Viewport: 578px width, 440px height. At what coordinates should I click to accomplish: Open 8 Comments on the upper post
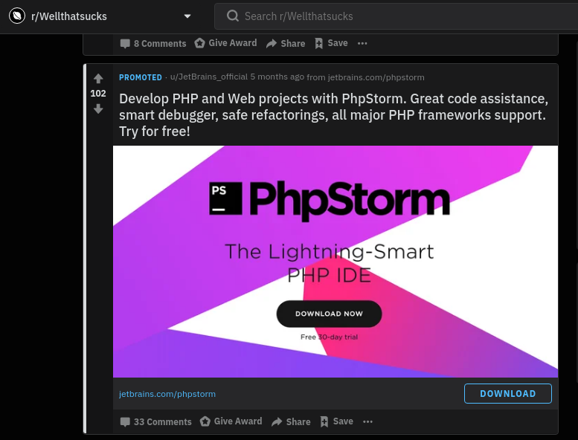153,43
